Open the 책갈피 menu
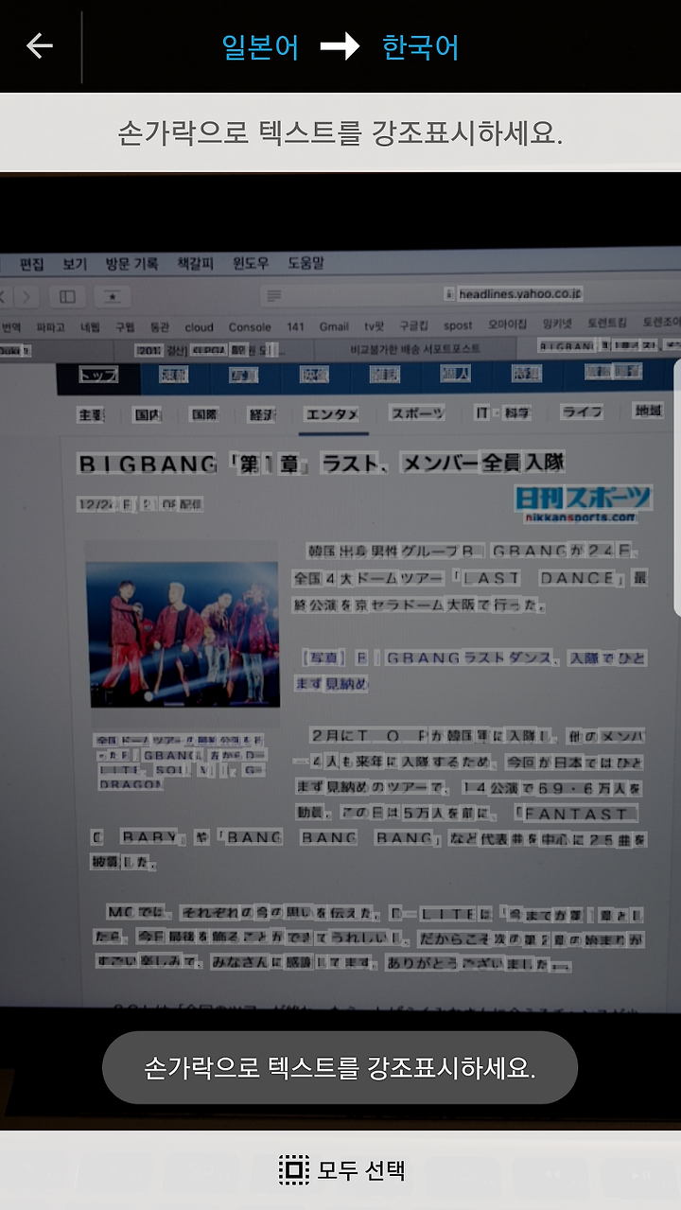The image size is (681, 1210). click(x=195, y=264)
